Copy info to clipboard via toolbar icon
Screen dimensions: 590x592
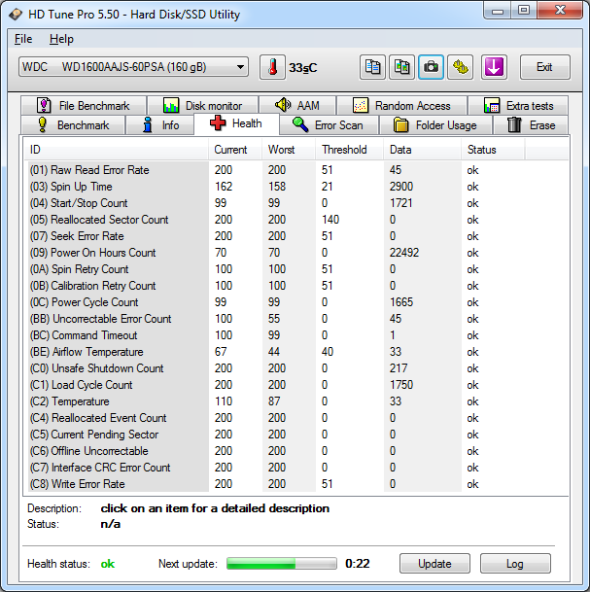tap(372, 68)
